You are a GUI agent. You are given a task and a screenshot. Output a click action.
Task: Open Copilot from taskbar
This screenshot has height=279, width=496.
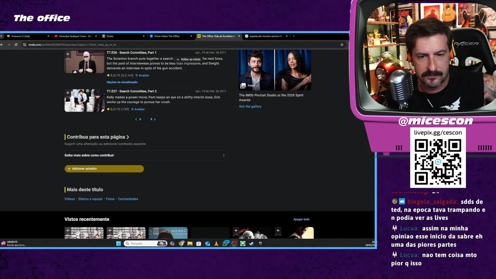coord(172,243)
